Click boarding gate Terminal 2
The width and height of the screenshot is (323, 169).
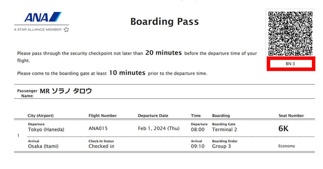[x=224, y=130]
